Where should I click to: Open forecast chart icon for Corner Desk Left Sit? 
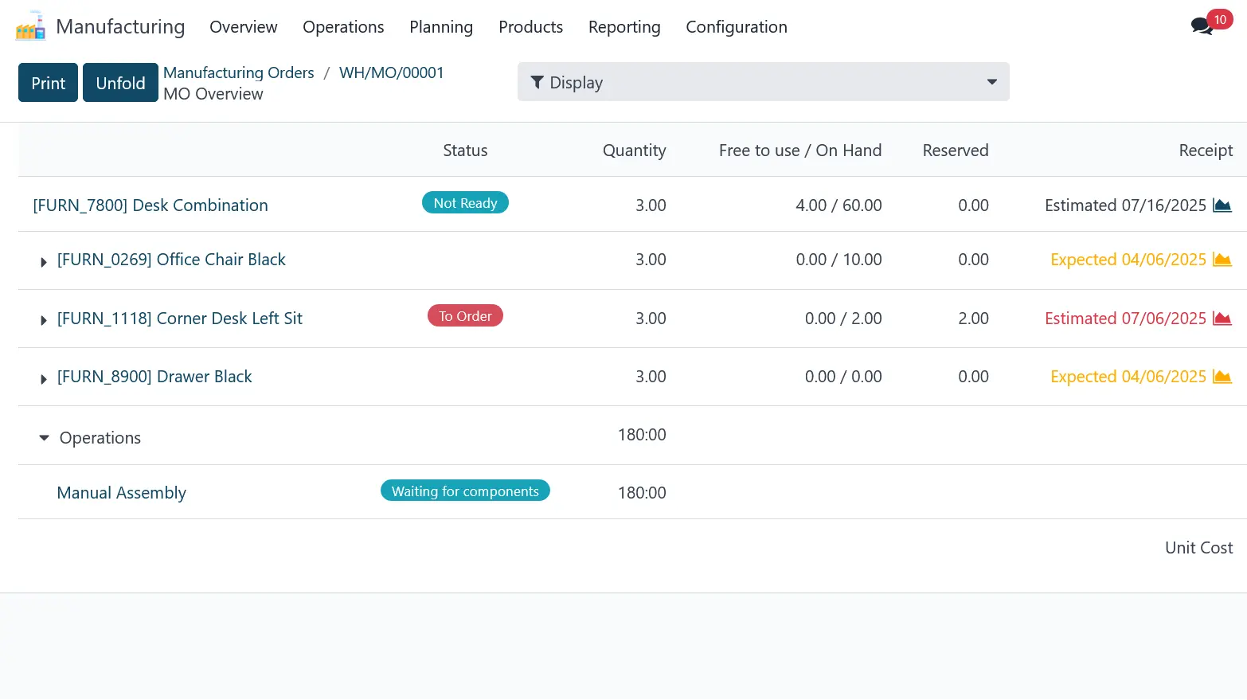[x=1222, y=319]
